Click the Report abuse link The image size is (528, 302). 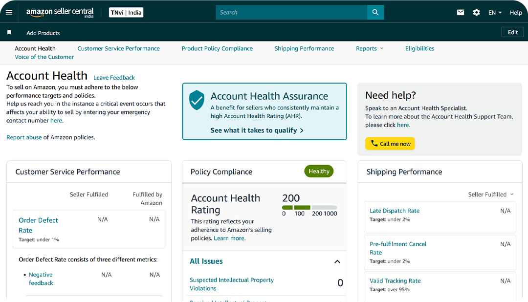point(24,137)
